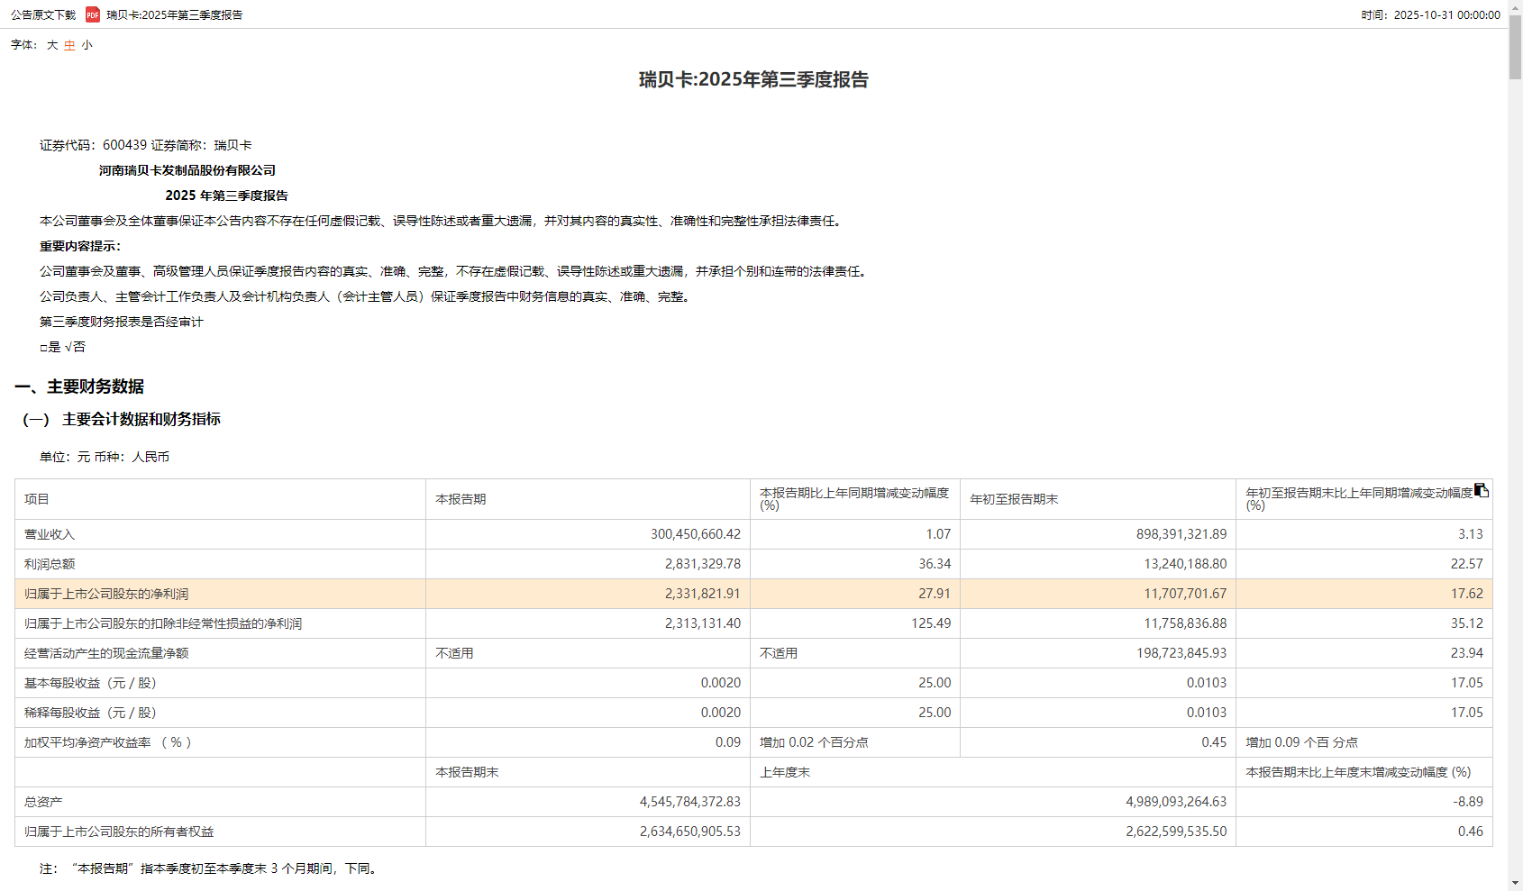
Task: Click the page title 瑞贝卡:2025年第三季度报告 heading
Action: (x=753, y=79)
